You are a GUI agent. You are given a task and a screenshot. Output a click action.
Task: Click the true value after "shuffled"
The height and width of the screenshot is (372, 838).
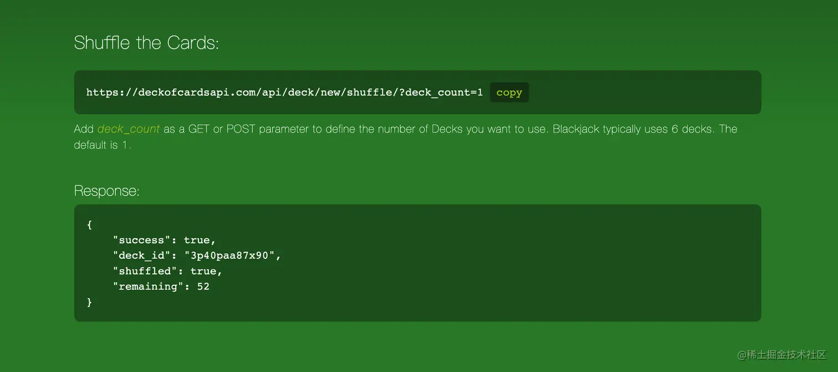coord(203,271)
